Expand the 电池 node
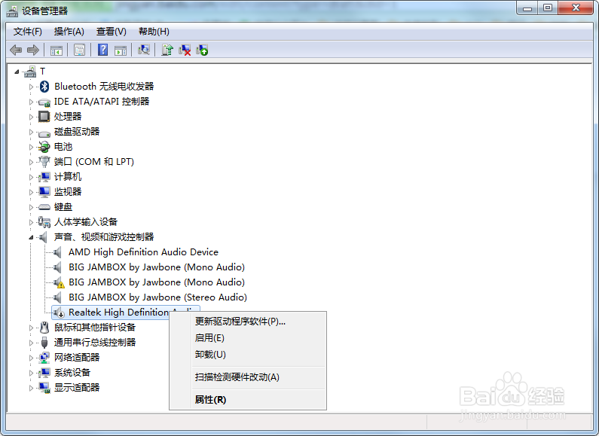The image size is (599, 436). click(31, 147)
